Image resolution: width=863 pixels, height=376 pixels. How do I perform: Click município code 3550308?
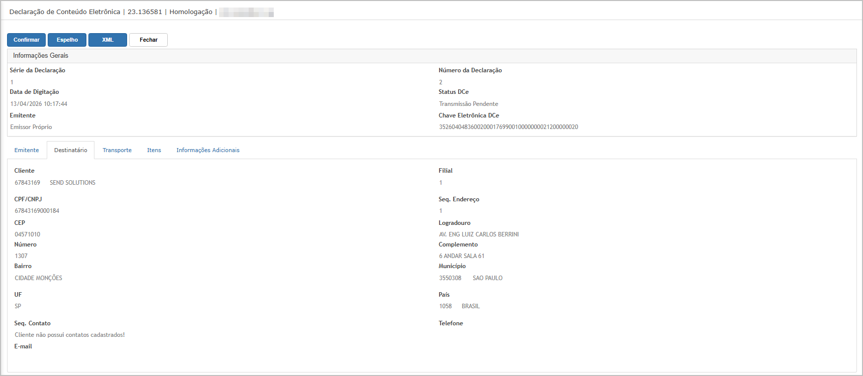pos(450,278)
